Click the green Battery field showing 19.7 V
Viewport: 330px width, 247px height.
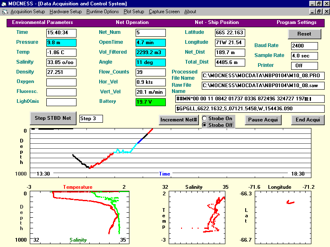[151, 102]
